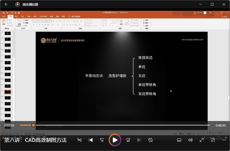The image size is (230, 151).
Task: Click 新建幻灯片 new slide button
Action: coord(19,23)
